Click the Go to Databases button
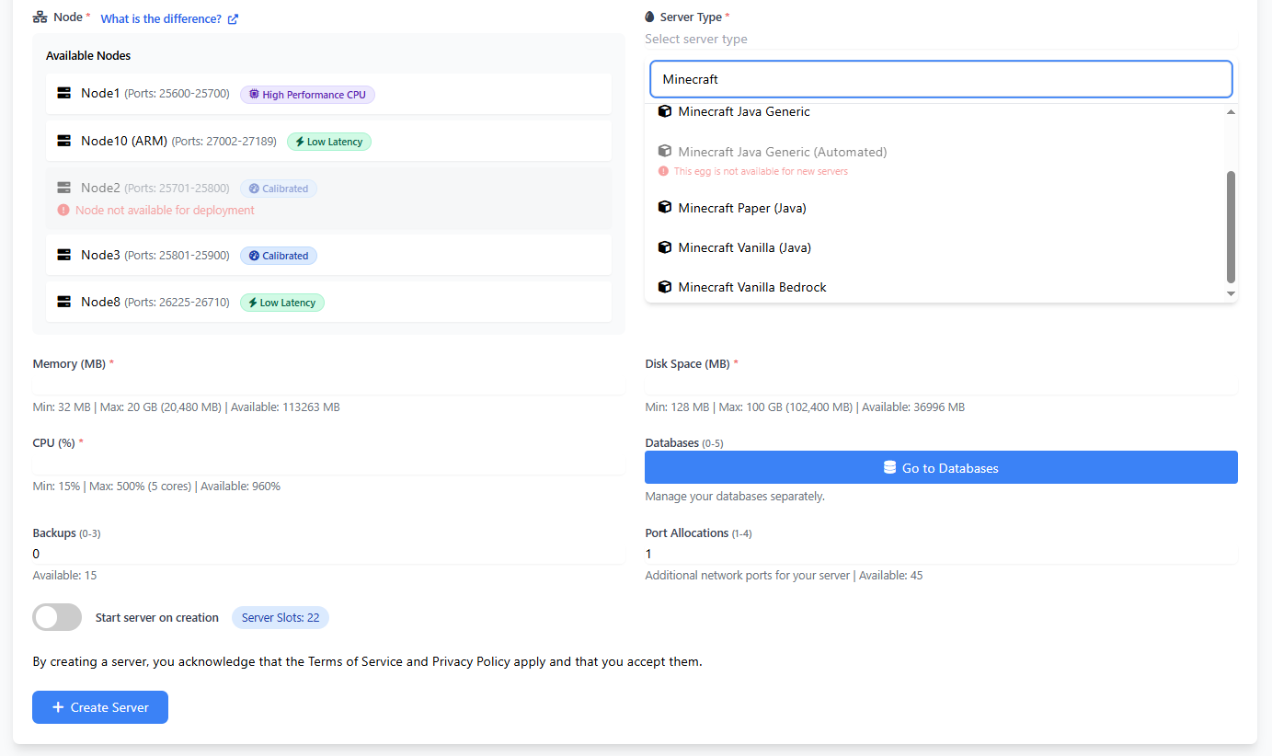Viewport: 1272px width, 756px height. coord(941,467)
